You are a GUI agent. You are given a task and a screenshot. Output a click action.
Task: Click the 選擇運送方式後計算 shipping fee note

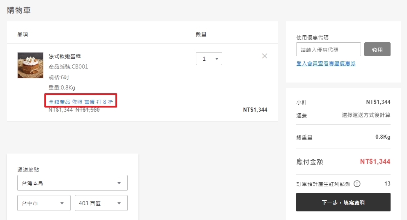point(366,115)
